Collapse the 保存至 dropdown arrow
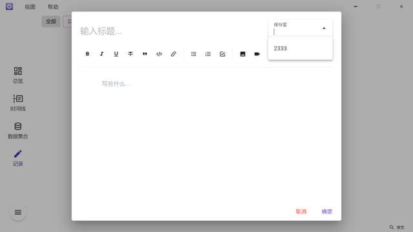The height and width of the screenshot is (232, 413). pos(324,28)
